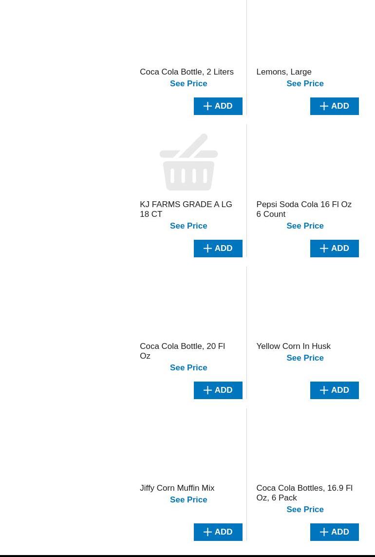See Price for Coca Cola Bottle 2 Liters
The height and width of the screenshot is (557, 375).
(x=188, y=84)
